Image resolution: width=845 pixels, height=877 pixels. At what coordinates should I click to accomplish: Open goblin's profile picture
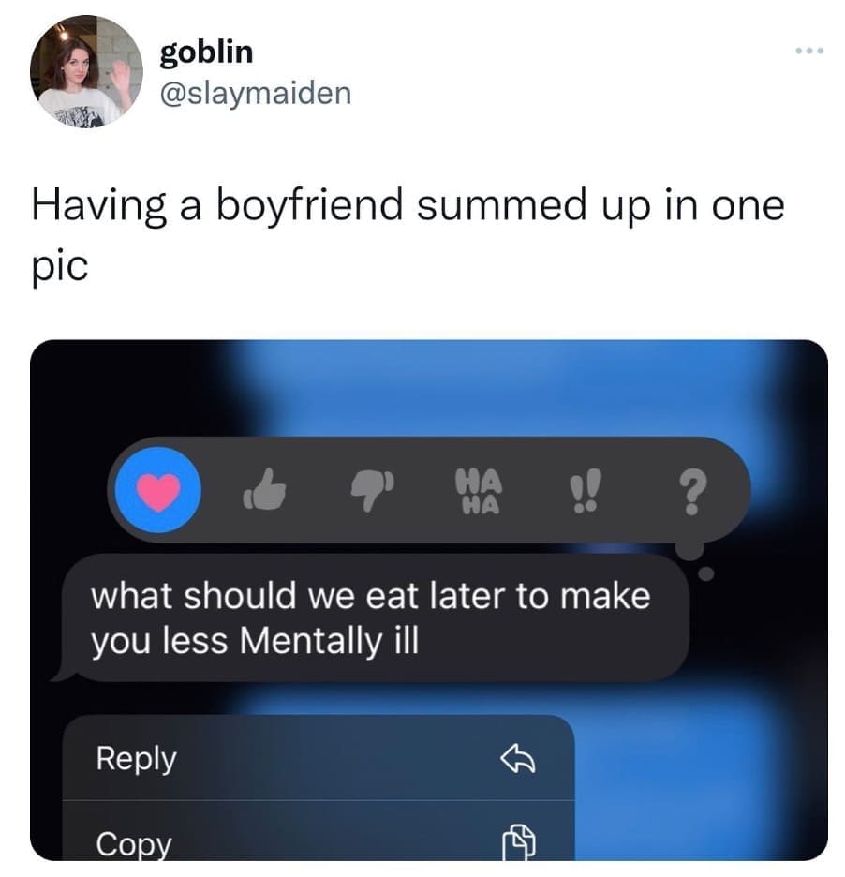pos(84,71)
